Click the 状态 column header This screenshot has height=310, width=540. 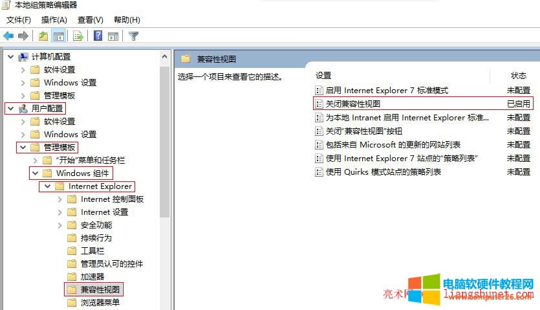click(519, 76)
